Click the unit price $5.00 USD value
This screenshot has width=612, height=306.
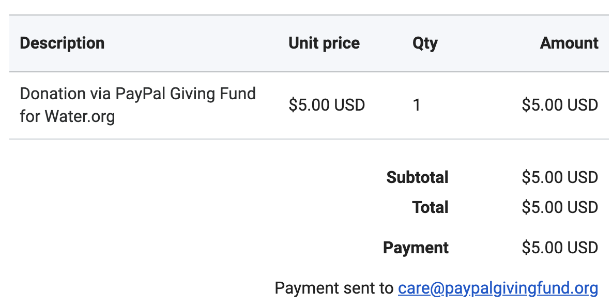click(x=327, y=105)
